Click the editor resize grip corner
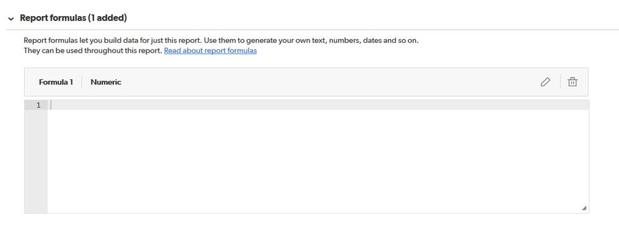Screen dimensions: 619x226 584,208
